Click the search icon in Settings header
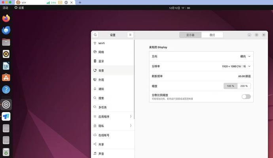 (x=95, y=35)
